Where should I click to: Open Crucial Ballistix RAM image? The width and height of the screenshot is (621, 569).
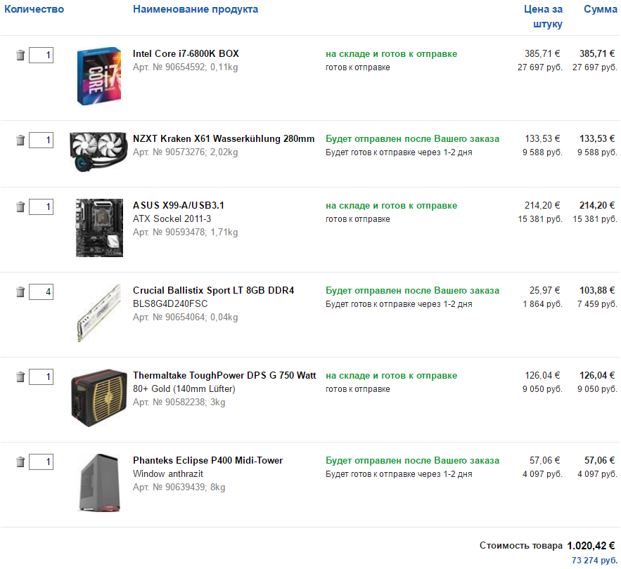pyautogui.click(x=98, y=313)
